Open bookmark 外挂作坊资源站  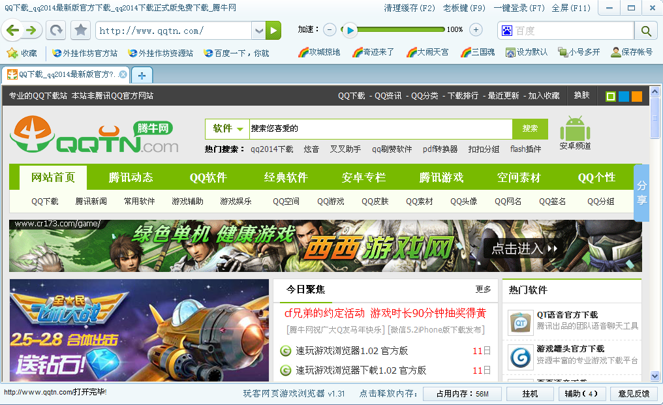tap(161, 53)
